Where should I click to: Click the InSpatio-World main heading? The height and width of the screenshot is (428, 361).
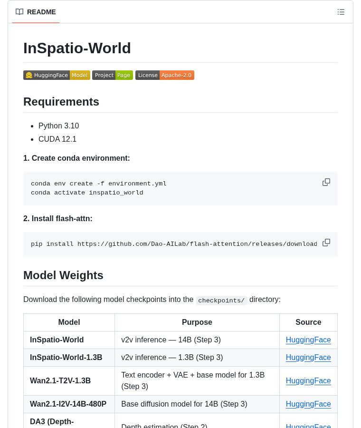[x=77, y=48]
